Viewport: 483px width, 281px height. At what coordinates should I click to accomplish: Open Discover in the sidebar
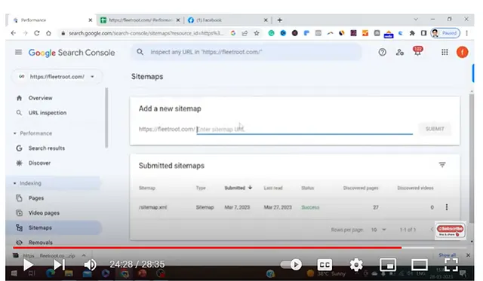39,163
